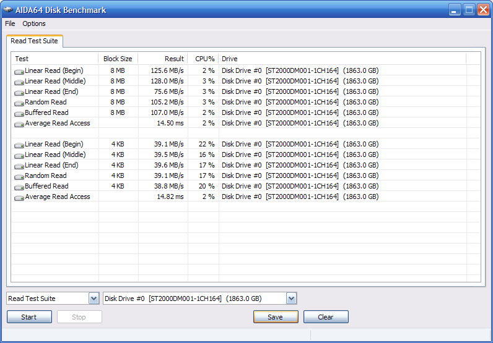
Task: Select the 125.6 MB/s result cell
Action: click(x=167, y=70)
